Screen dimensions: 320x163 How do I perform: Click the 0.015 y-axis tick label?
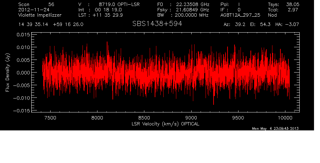click(x=23, y=35)
